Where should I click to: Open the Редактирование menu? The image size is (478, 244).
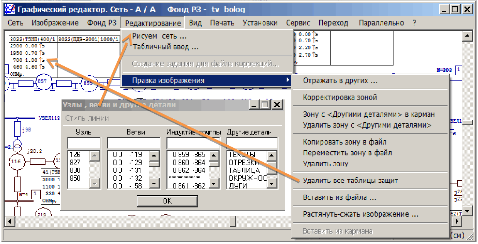153,23
